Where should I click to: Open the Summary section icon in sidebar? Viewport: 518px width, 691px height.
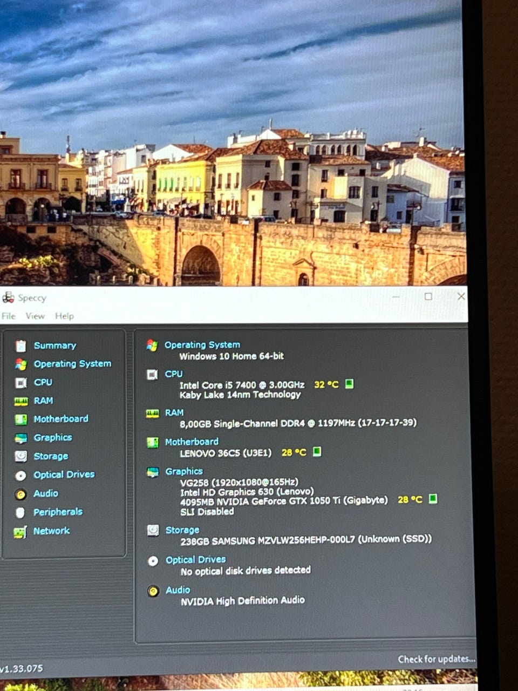(x=21, y=345)
